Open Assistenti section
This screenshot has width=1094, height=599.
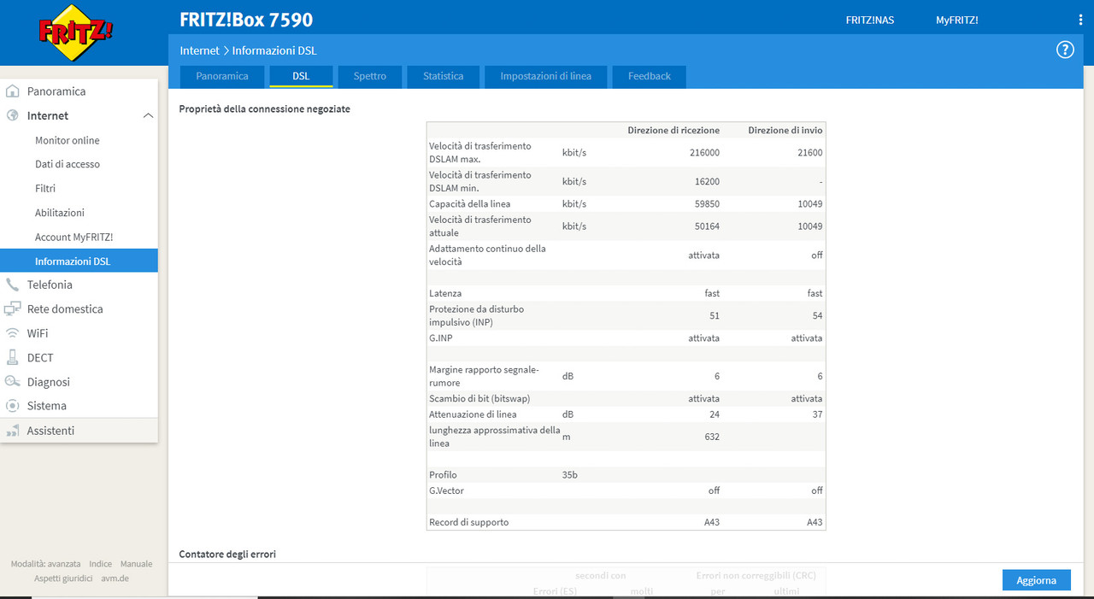50,431
